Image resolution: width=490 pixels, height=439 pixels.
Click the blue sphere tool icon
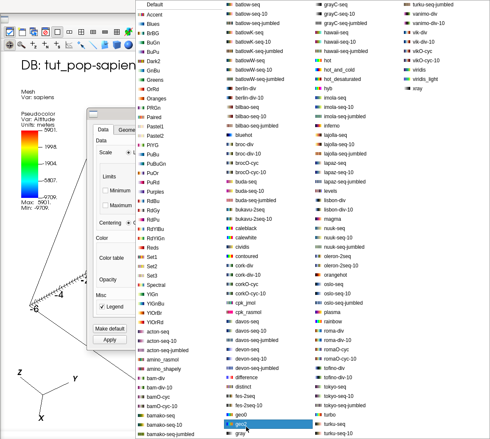click(129, 45)
